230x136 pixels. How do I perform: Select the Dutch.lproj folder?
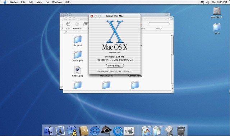click(x=78, y=56)
